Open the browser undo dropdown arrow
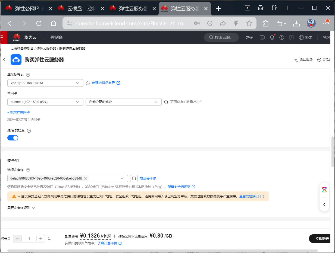 click(x=285, y=24)
